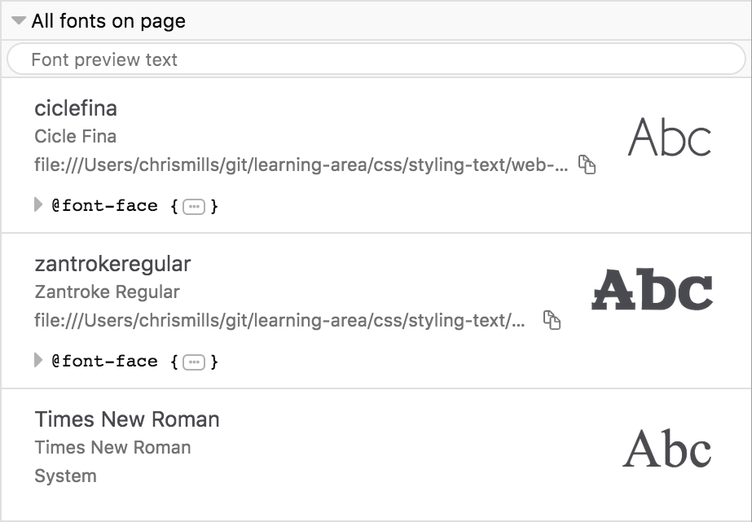Click the ellipsis badge in ciclefina @font-face rule
752x522 pixels.
click(x=193, y=207)
